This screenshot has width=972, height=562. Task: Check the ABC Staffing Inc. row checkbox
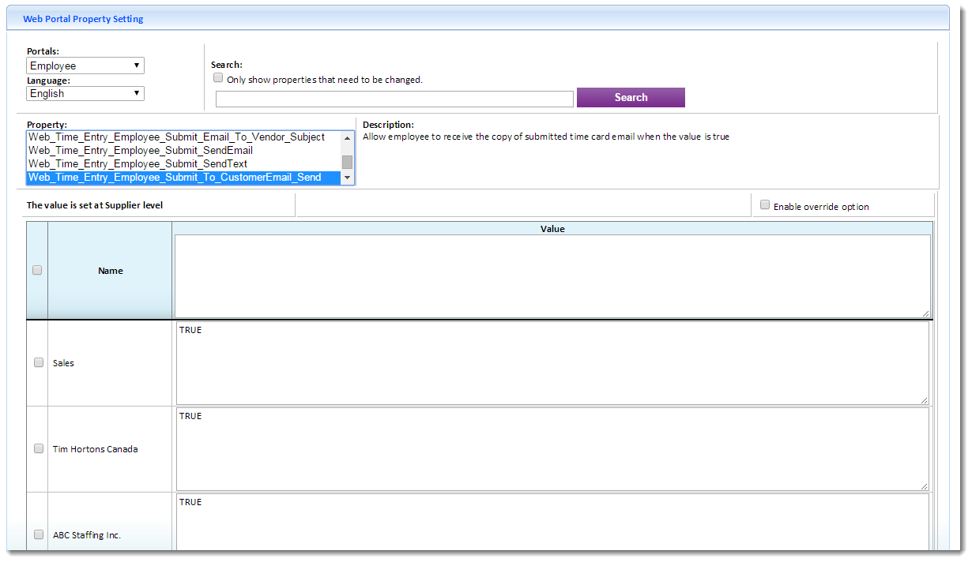tap(39, 534)
